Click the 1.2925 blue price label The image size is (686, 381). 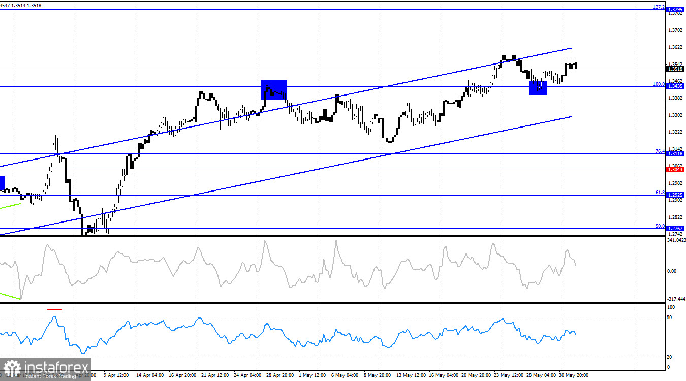point(675,195)
